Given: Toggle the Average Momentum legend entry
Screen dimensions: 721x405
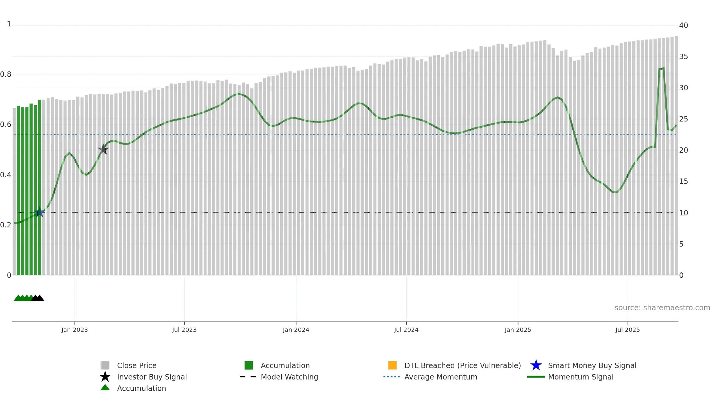Looking at the screenshot, I should click(430, 377).
